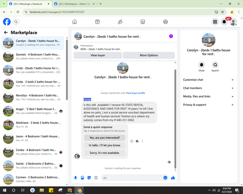Switch to the Messenger | Facebook tab
This screenshot has height=194, width=243.
[28, 4]
